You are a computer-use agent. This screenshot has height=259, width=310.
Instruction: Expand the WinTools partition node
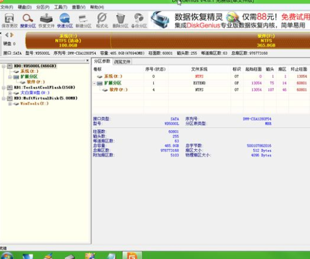pyautogui.click(x=10, y=104)
